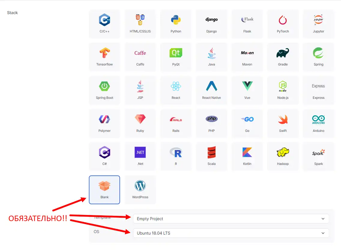Select the Polymer stack

(104, 123)
